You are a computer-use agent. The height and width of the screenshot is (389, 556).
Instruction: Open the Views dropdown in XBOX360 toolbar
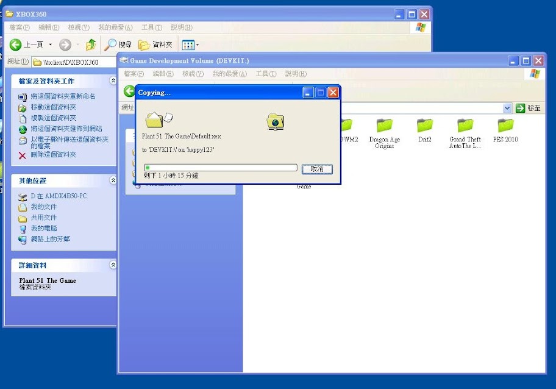click(190, 45)
